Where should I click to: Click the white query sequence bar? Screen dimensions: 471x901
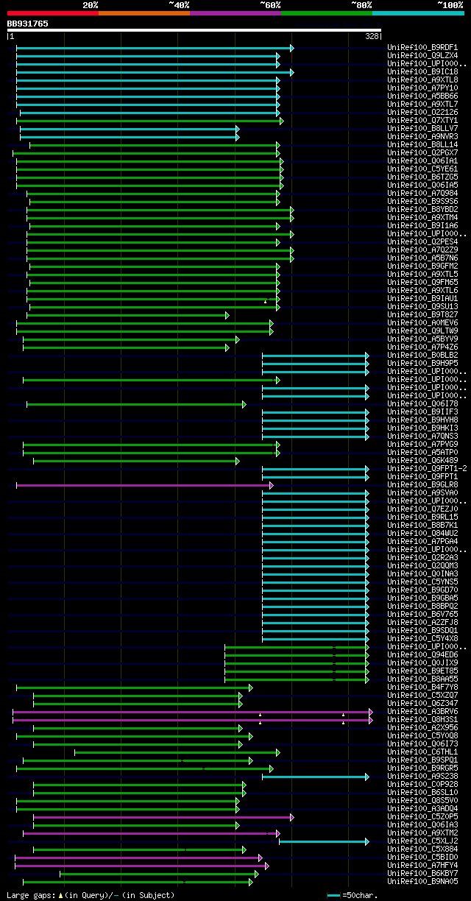194,30
